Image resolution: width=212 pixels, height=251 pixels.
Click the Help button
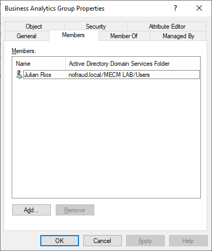click(x=188, y=240)
